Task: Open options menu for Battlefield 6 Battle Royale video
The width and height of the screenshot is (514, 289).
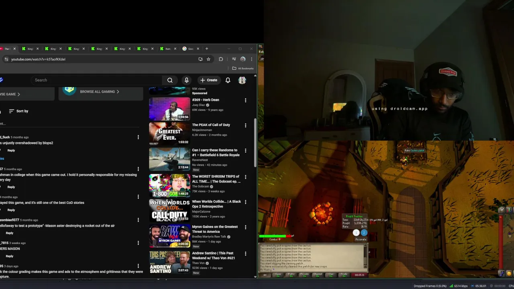Action: click(x=245, y=151)
